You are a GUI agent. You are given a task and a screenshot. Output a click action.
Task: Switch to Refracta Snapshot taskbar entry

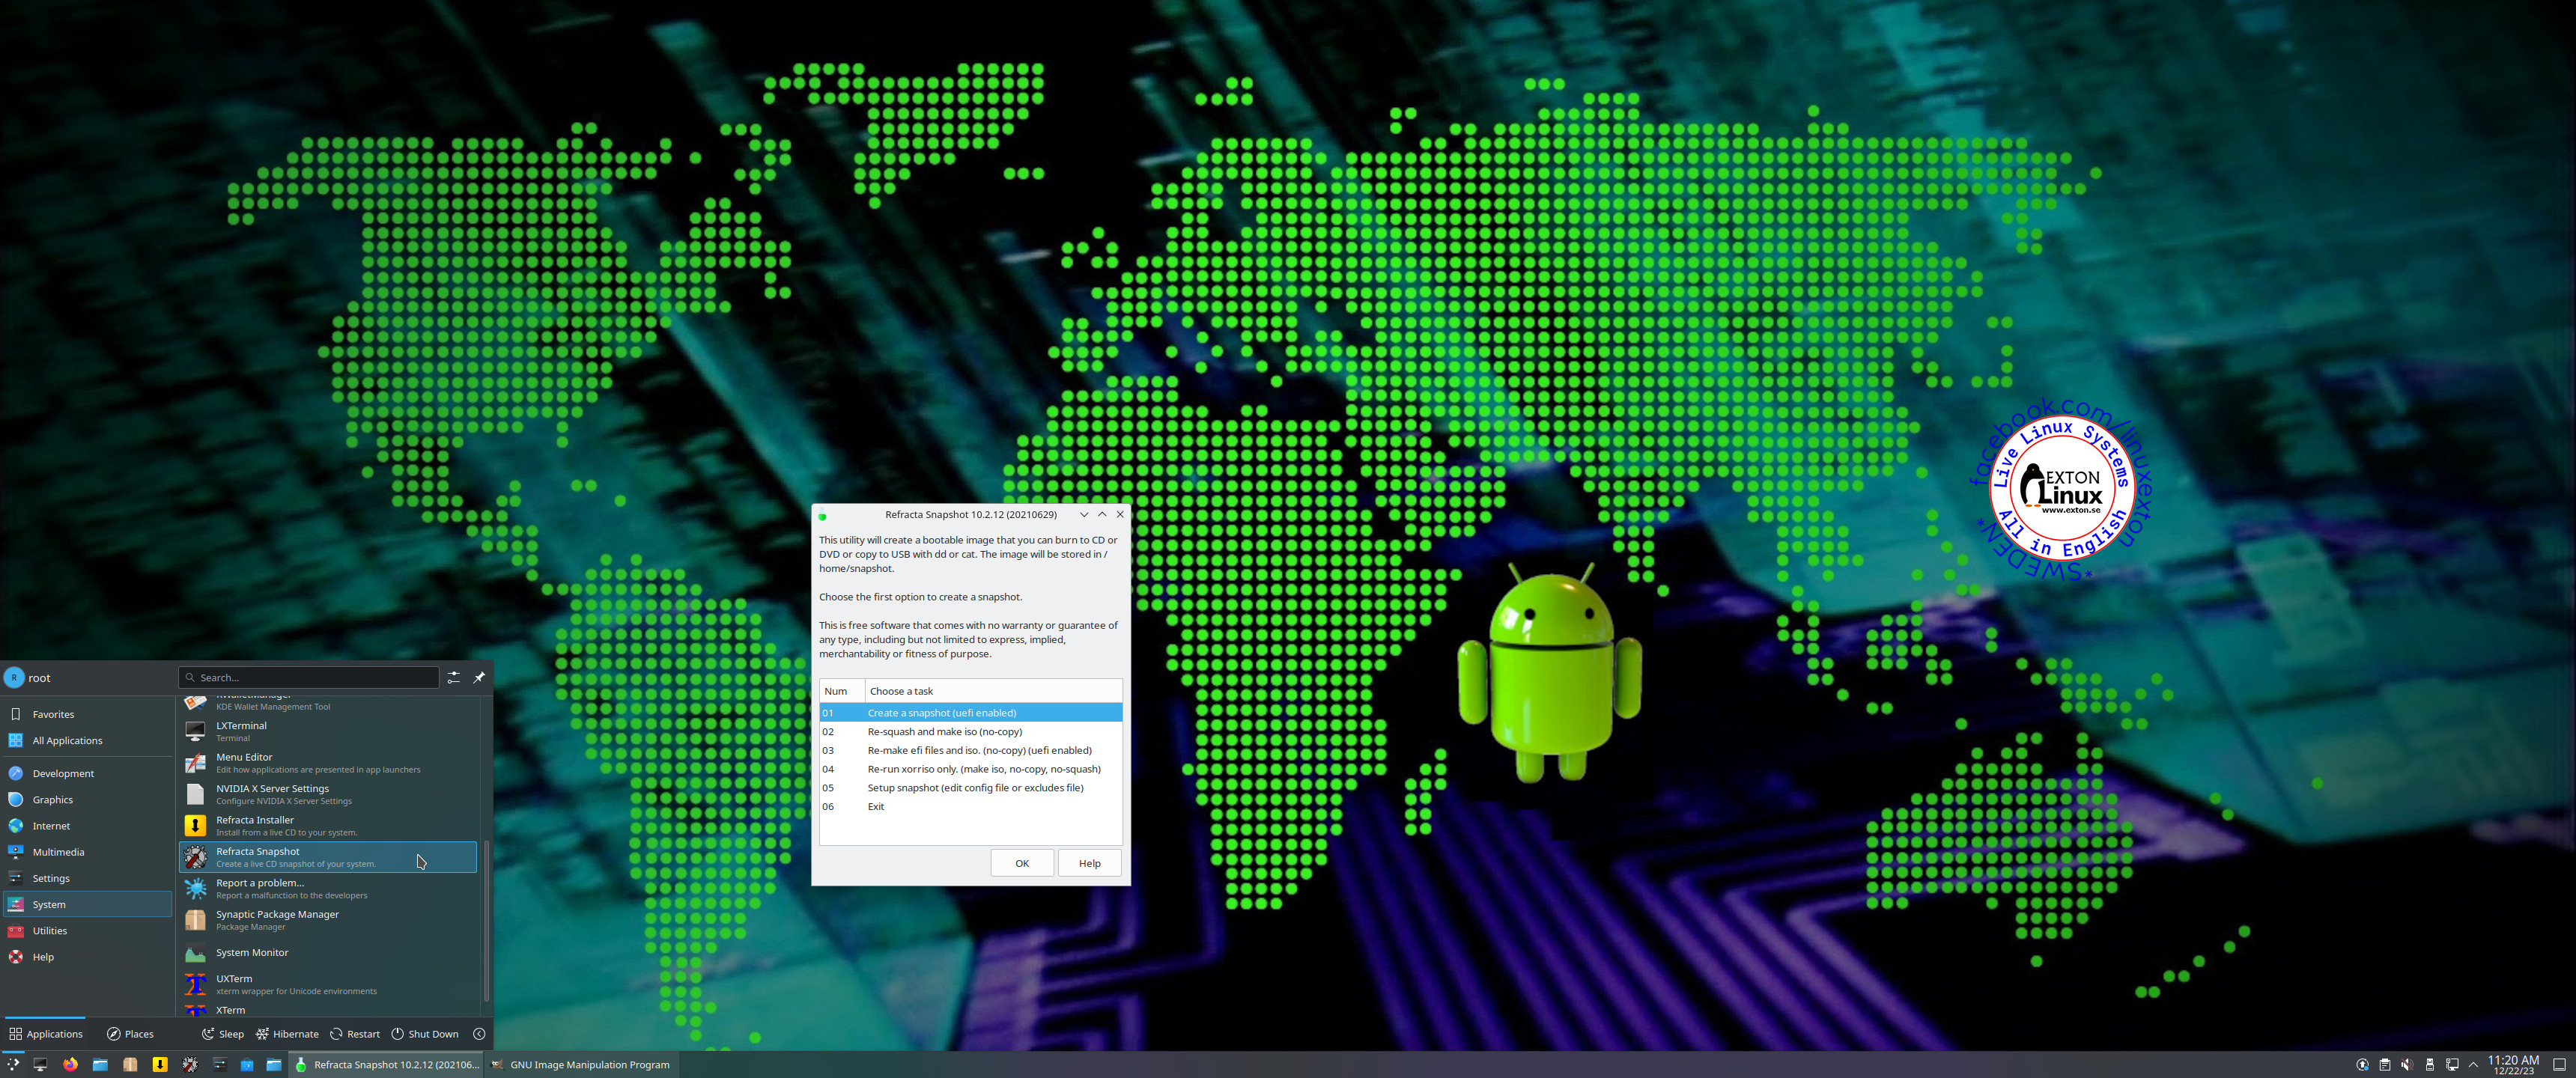(387, 1064)
